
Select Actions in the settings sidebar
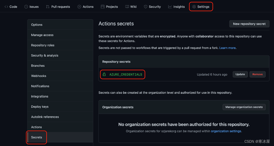pyautogui.click(x=60, y=127)
